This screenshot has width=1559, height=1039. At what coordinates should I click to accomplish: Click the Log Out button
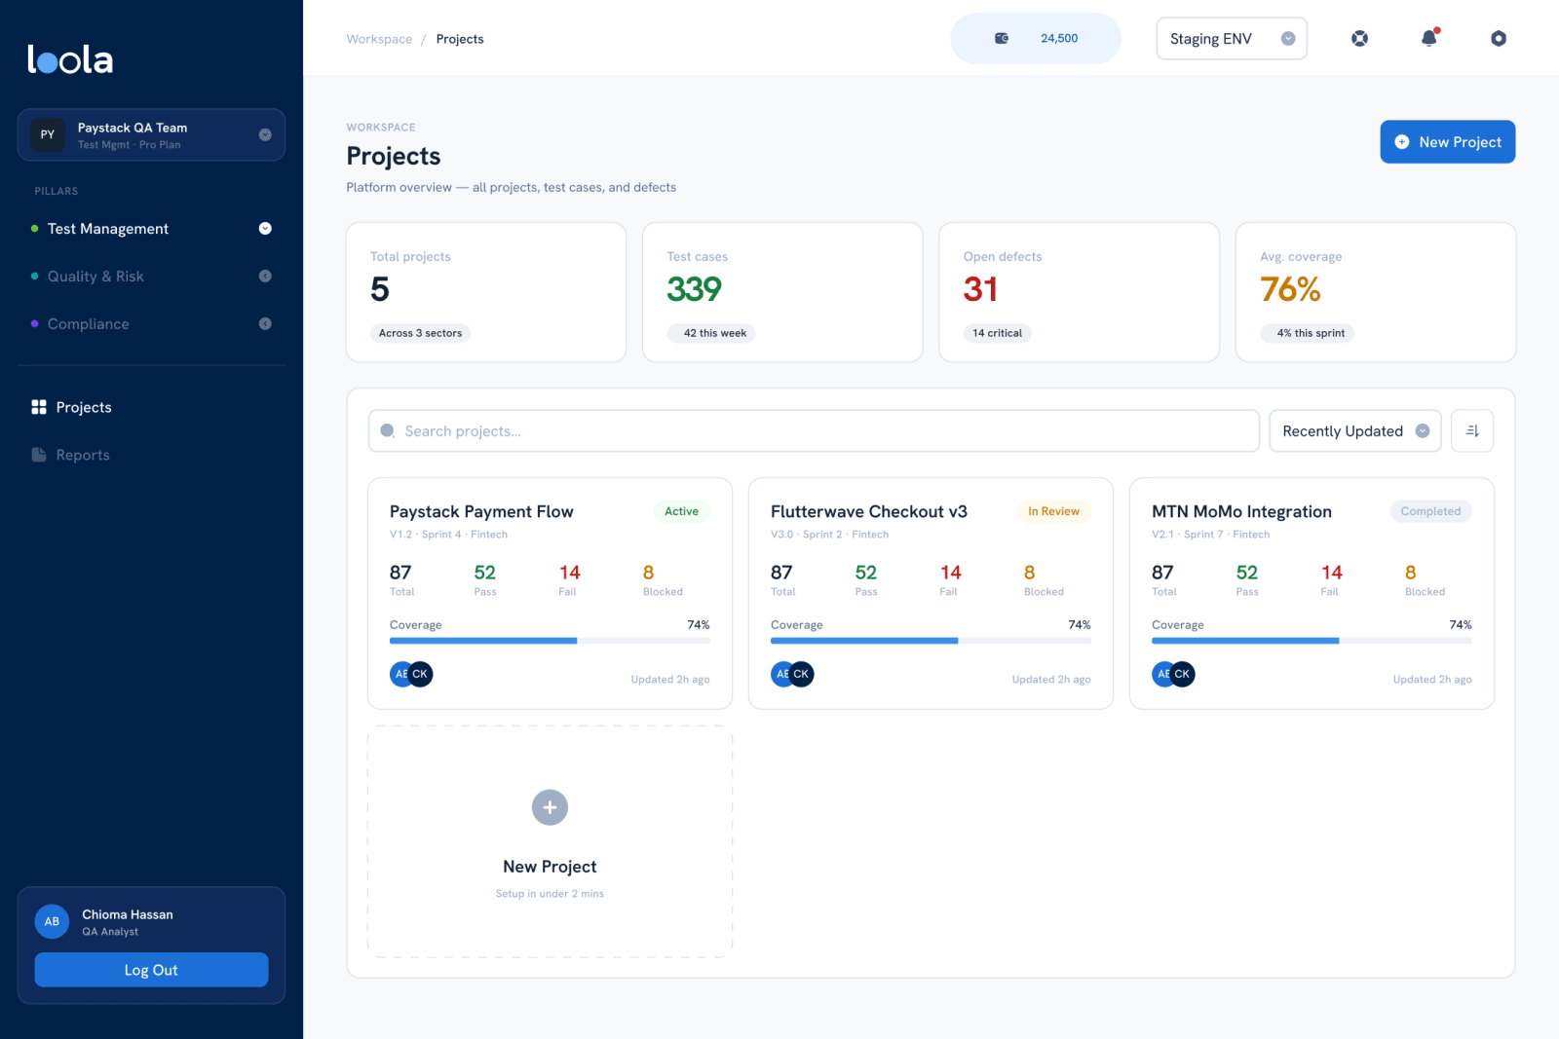151,970
